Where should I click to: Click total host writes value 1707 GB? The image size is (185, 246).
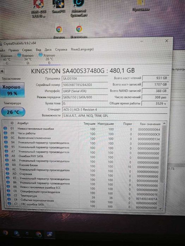[x=155, y=84]
